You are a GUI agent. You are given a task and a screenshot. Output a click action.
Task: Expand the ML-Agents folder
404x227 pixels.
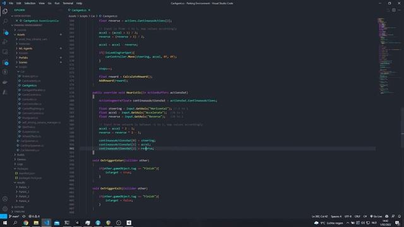[25, 49]
